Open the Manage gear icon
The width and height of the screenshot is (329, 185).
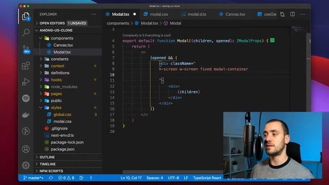(26, 165)
